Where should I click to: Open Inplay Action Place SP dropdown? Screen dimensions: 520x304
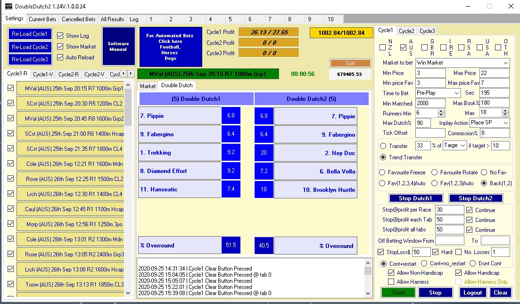point(489,123)
